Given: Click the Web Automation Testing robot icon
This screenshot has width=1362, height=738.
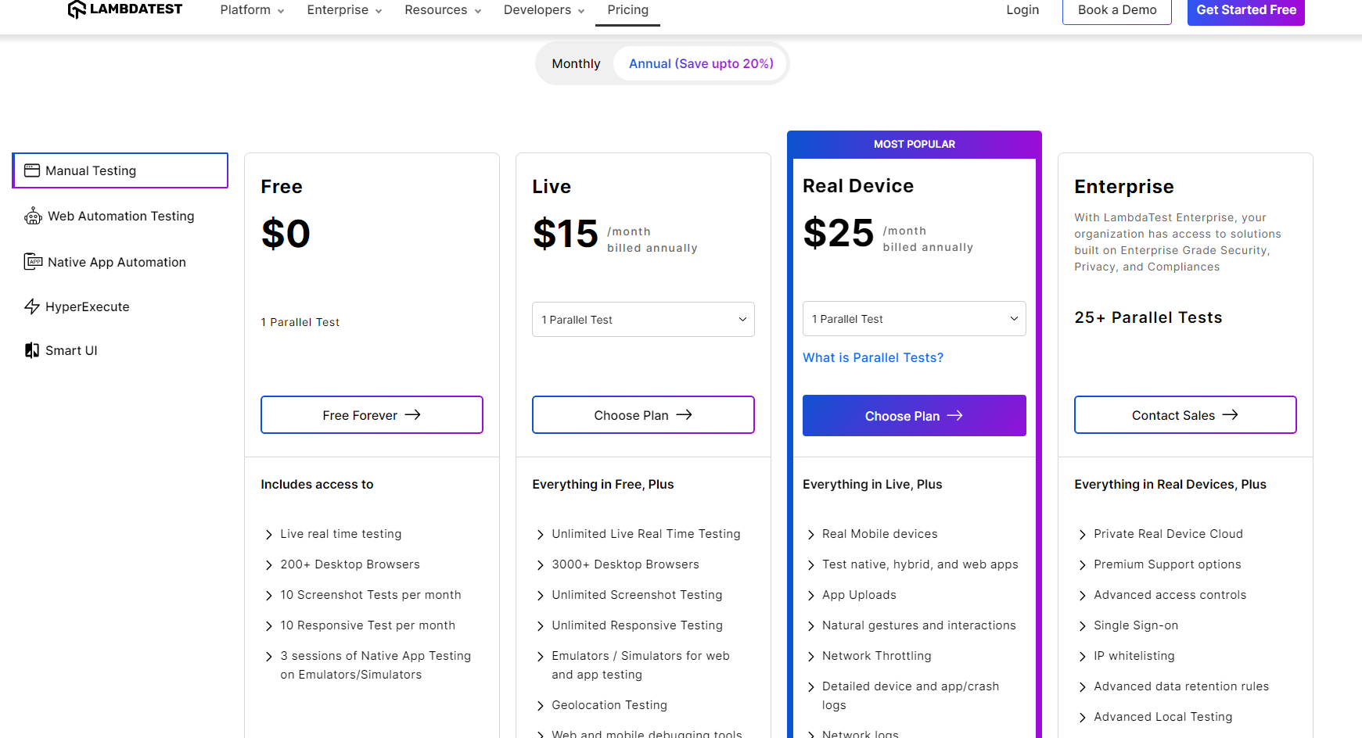Looking at the screenshot, I should click(33, 216).
